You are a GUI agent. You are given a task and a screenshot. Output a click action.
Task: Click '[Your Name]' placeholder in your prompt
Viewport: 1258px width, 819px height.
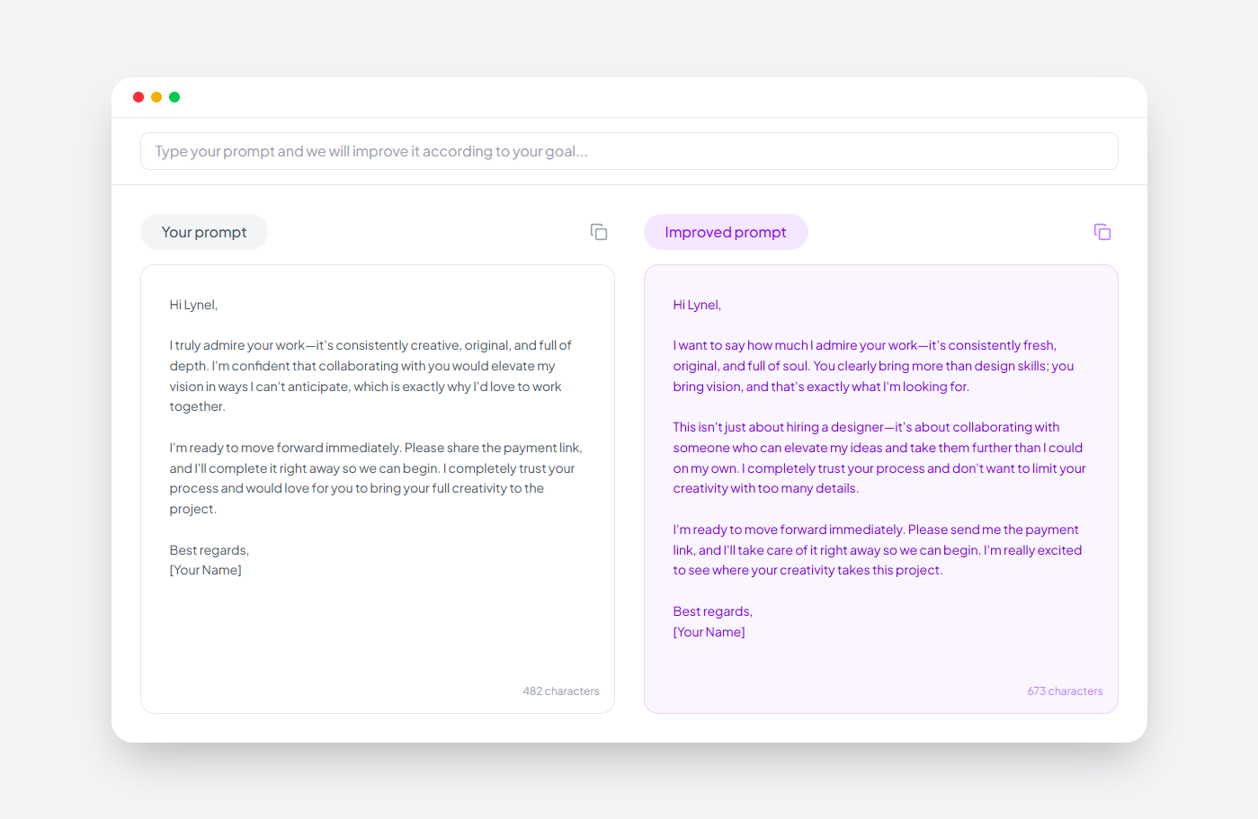[205, 570]
